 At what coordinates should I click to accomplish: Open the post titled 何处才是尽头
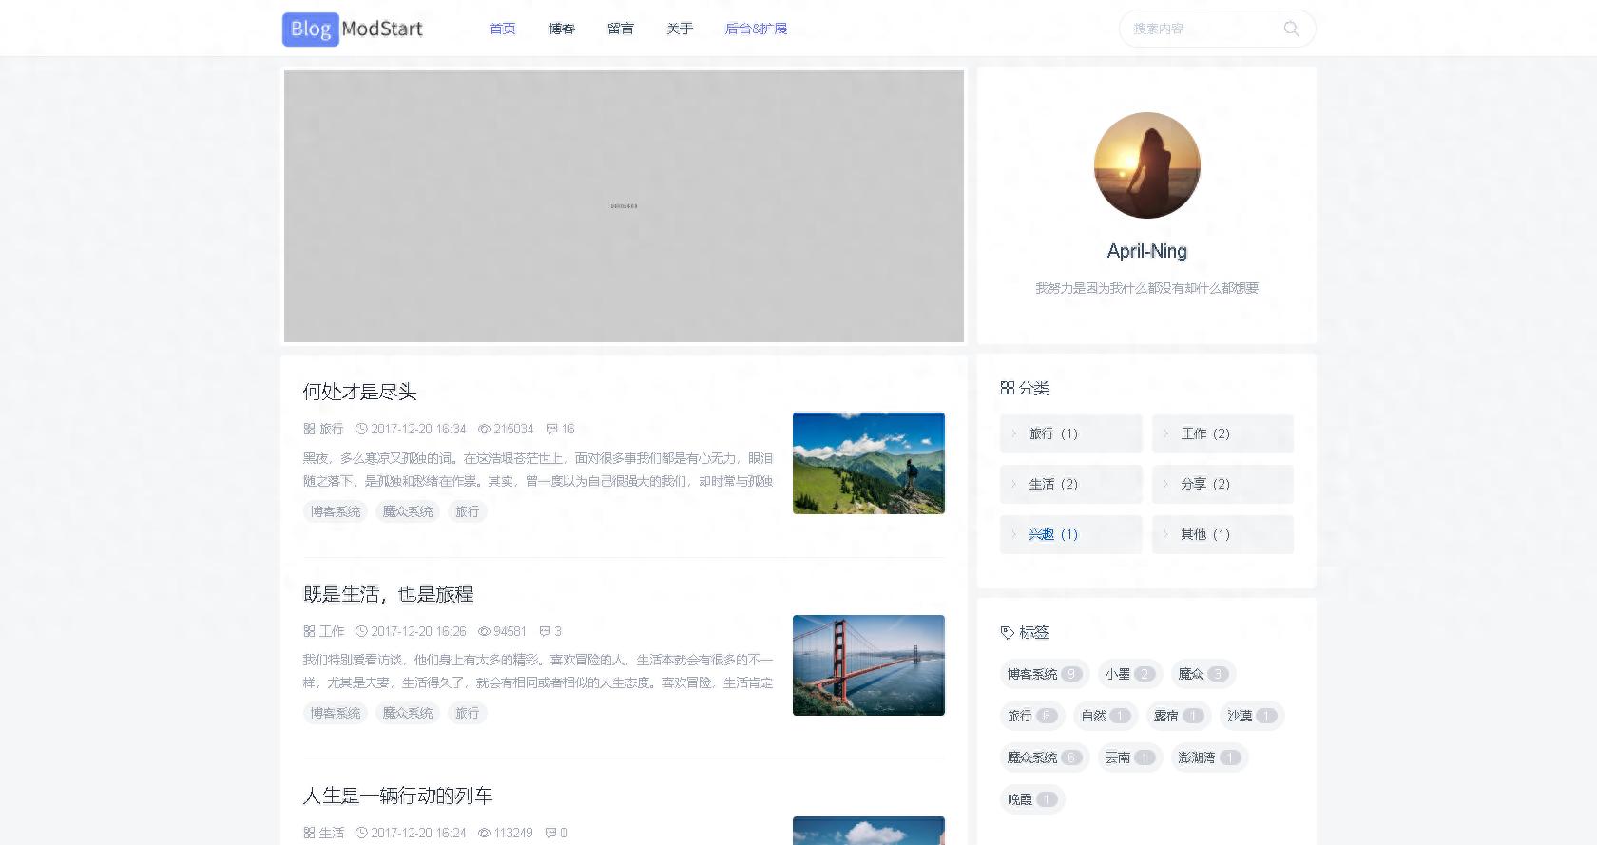[359, 392]
